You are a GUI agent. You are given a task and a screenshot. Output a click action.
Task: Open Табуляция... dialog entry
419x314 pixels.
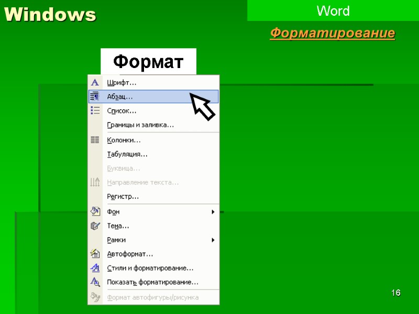pyautogui.click(x=153, y=154)
